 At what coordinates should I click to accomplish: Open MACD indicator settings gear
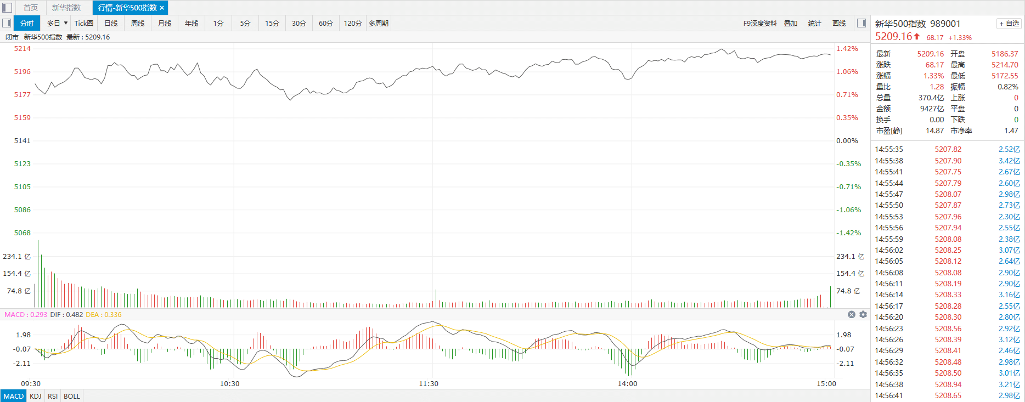863,314
